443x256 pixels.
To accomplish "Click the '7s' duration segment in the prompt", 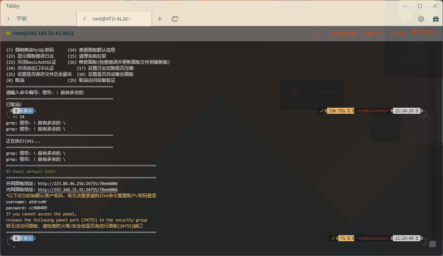I will click(343, 238).
